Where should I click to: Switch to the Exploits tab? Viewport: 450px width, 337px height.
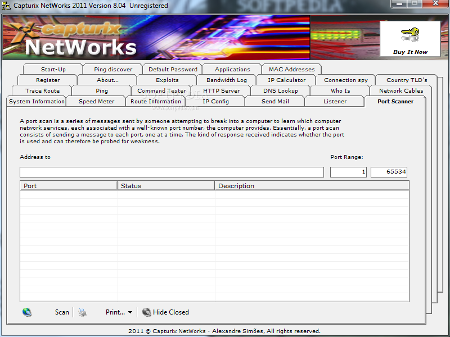click(167, 80)
